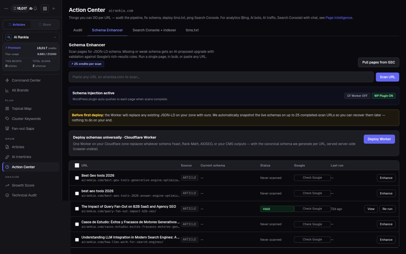This screenshot has width=406, height=254.
Task: Click the Articles document icon in Grow
Action: (x=7, y=147)
